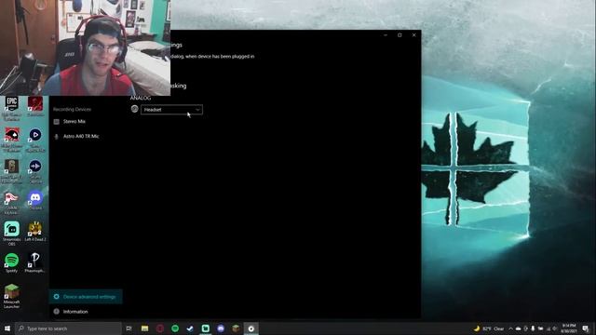
Task: Open Steam from the taskbar
Action: [190, 328]
